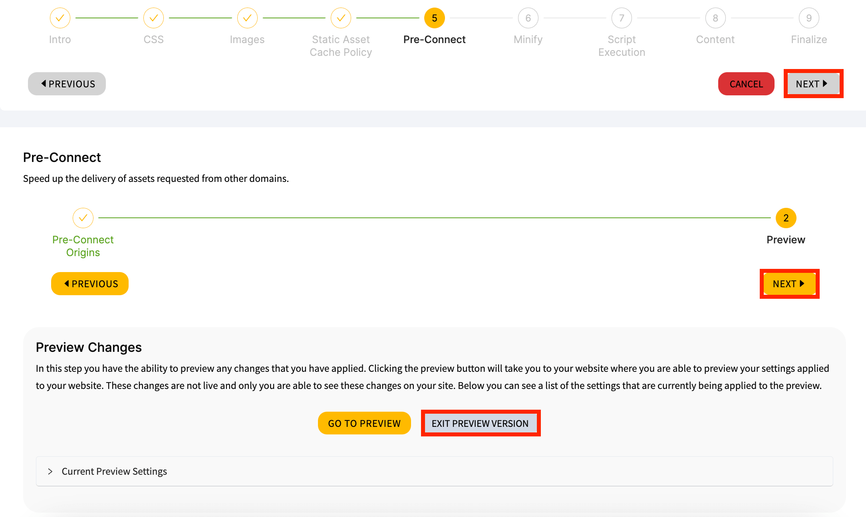
Task: Click the 'Speed up the delivery of assets' text
Action: point(156,178)
